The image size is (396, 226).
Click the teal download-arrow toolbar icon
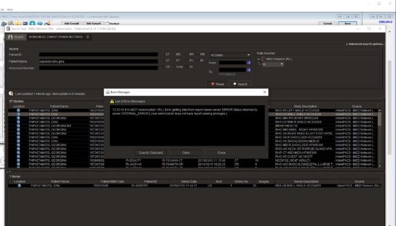click(32, 23)
